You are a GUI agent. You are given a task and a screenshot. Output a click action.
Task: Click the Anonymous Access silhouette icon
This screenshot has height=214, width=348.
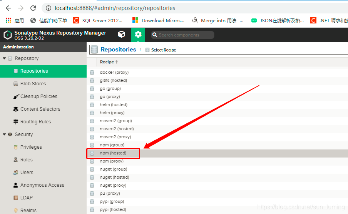15,185
